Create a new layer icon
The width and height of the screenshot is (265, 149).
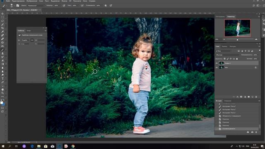click(253, 97)
